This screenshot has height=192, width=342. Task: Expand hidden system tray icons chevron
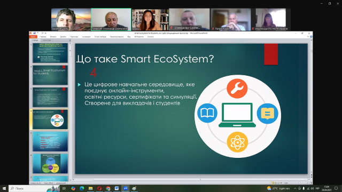click(x=295, y=188)
